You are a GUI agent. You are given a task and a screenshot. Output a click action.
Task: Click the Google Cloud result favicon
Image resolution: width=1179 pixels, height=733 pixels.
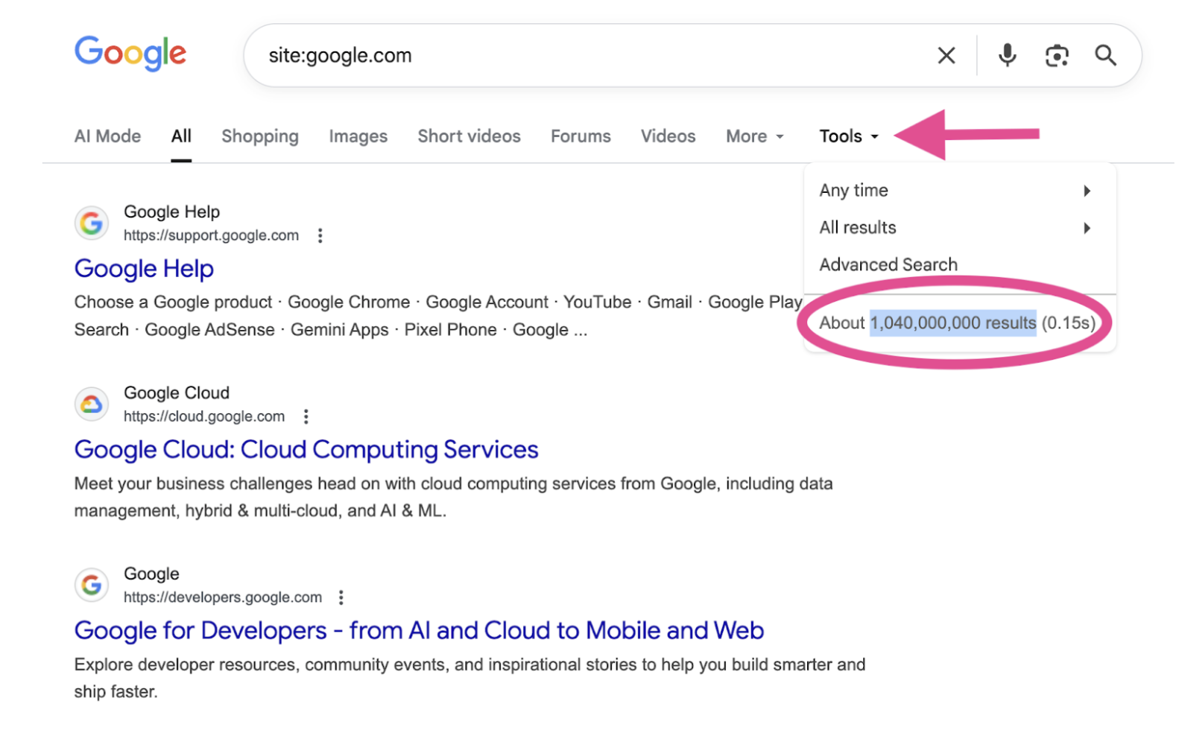coord(92,404)
